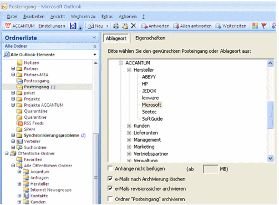
Task: Uncheck e-Mails nach Archivierung löschen
Action: (110, 179)
